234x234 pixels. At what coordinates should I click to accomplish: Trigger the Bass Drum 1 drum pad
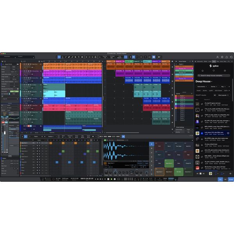pyautogui.click(x=159, y=171)
